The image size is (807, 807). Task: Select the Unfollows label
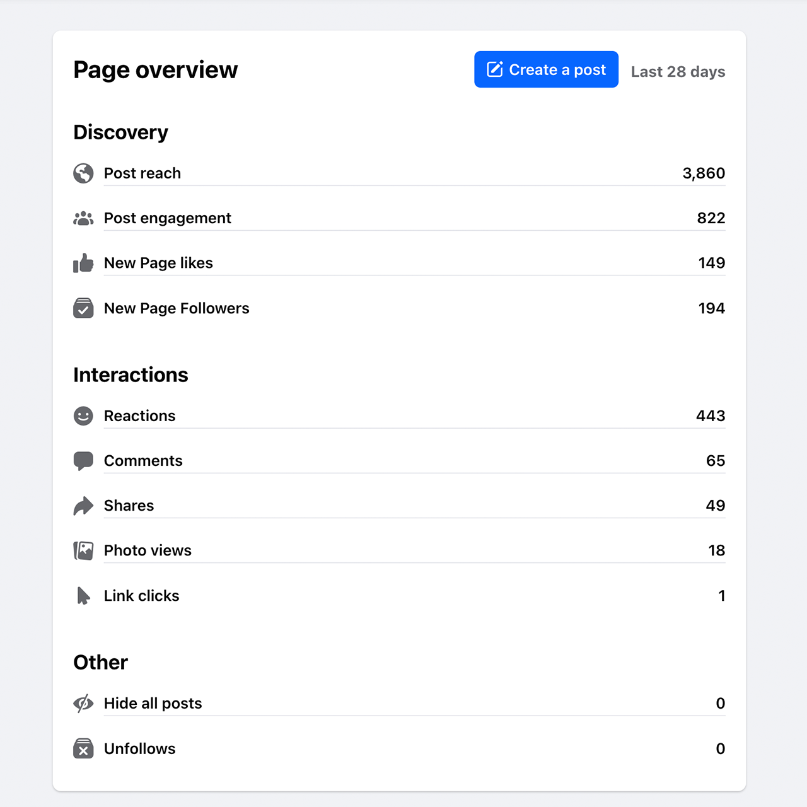click(x=140, y=748)
